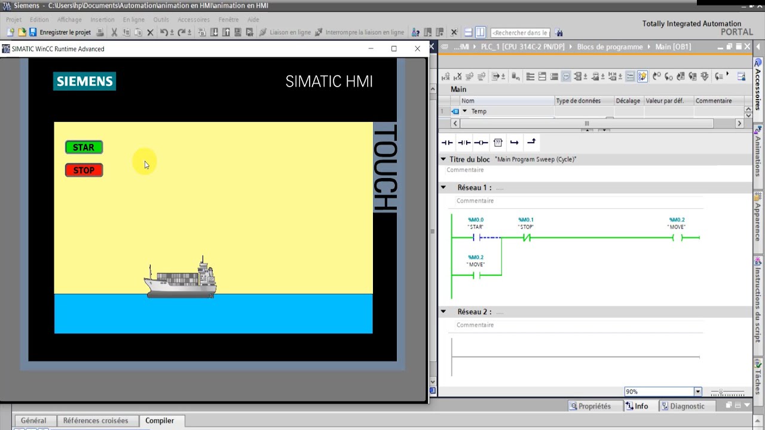Screen dimensions: 765x430
Task: Open the Edition menu
Action: tap(39, 20)
